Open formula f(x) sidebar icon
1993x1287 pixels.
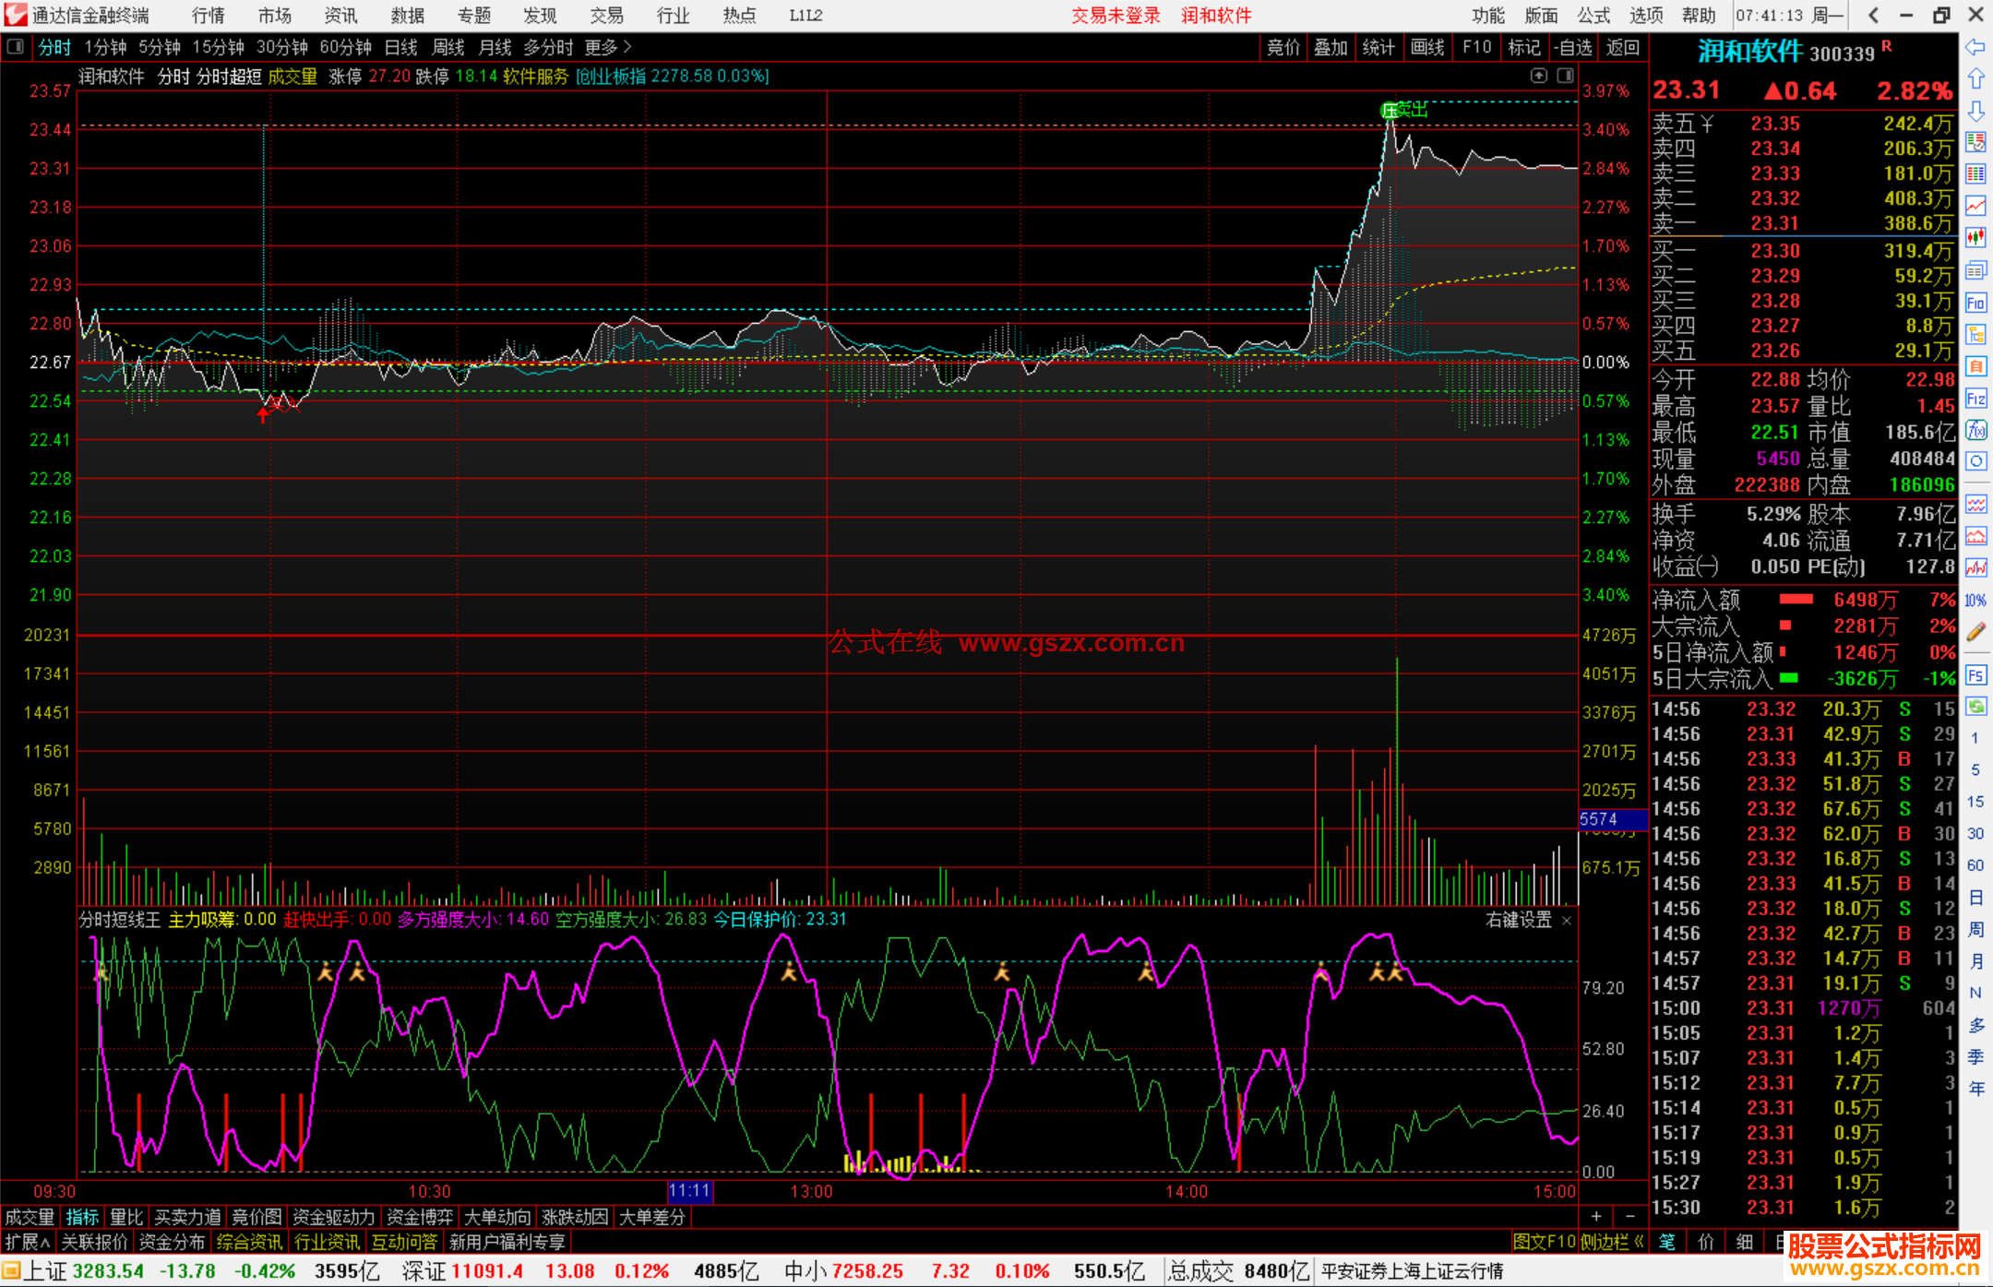[x=1975, y=430]
